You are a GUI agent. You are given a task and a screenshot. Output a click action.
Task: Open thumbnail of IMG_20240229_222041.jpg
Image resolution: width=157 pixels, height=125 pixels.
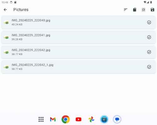(x=6, y=37)
